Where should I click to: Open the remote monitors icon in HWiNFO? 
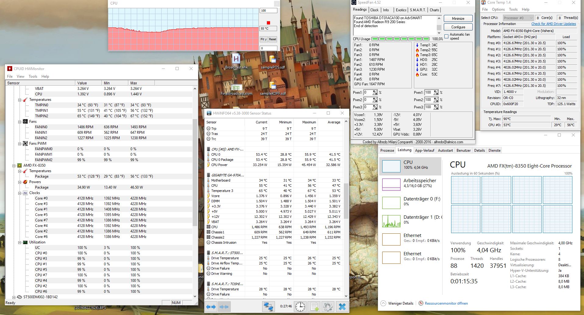tap(269, 306)
